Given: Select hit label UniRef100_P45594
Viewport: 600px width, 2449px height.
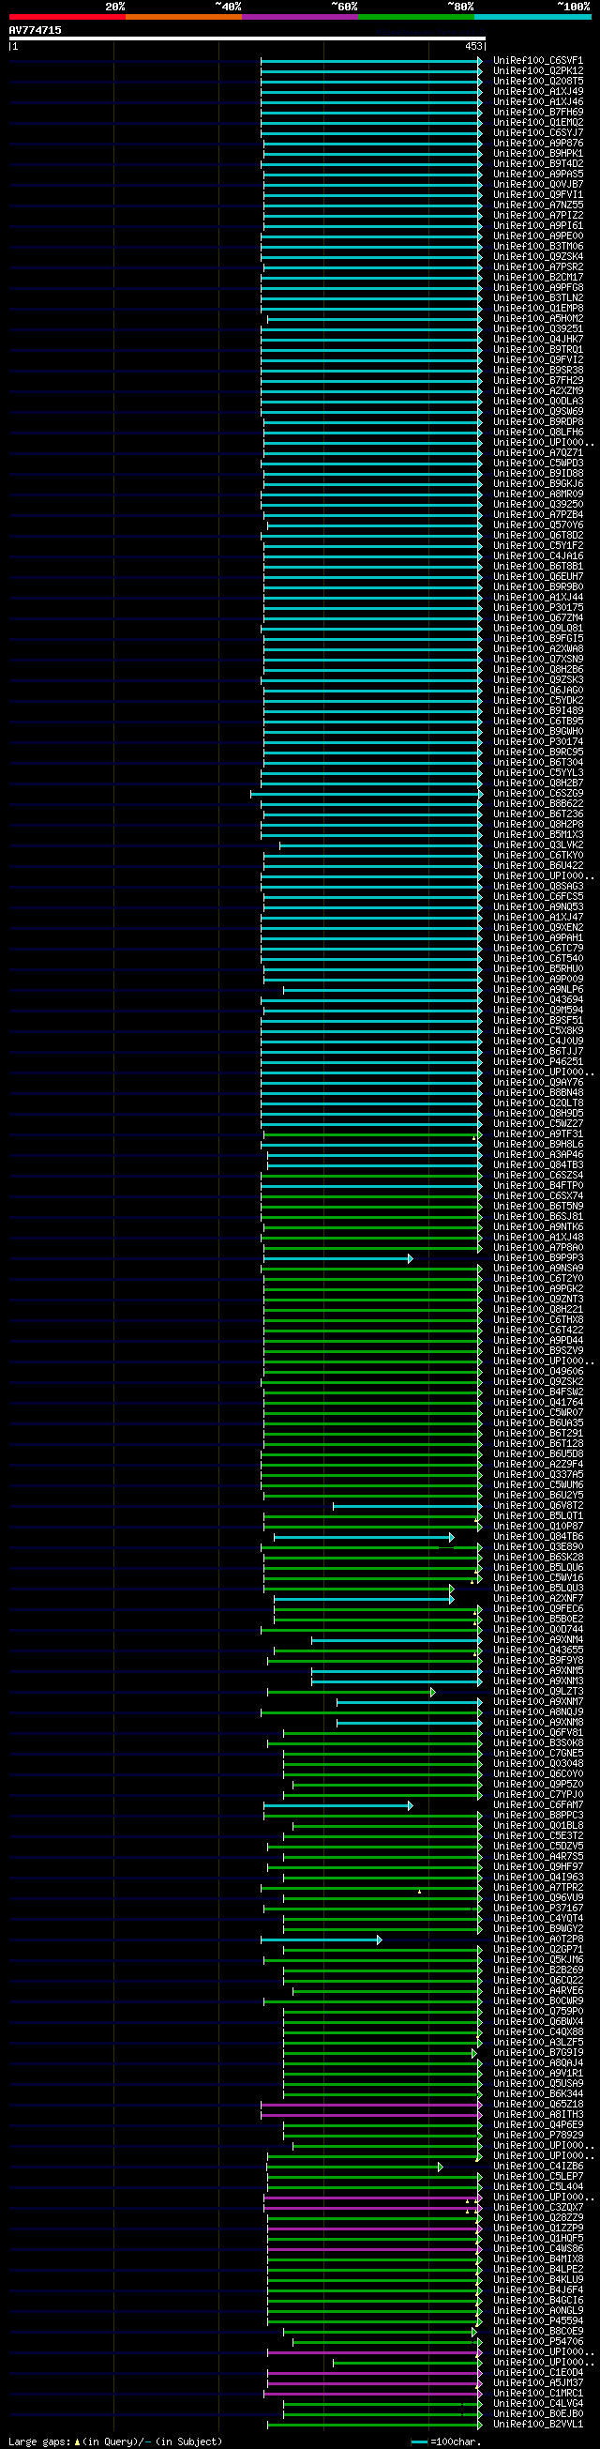Looking at the screenshot, I should 538,2320.
